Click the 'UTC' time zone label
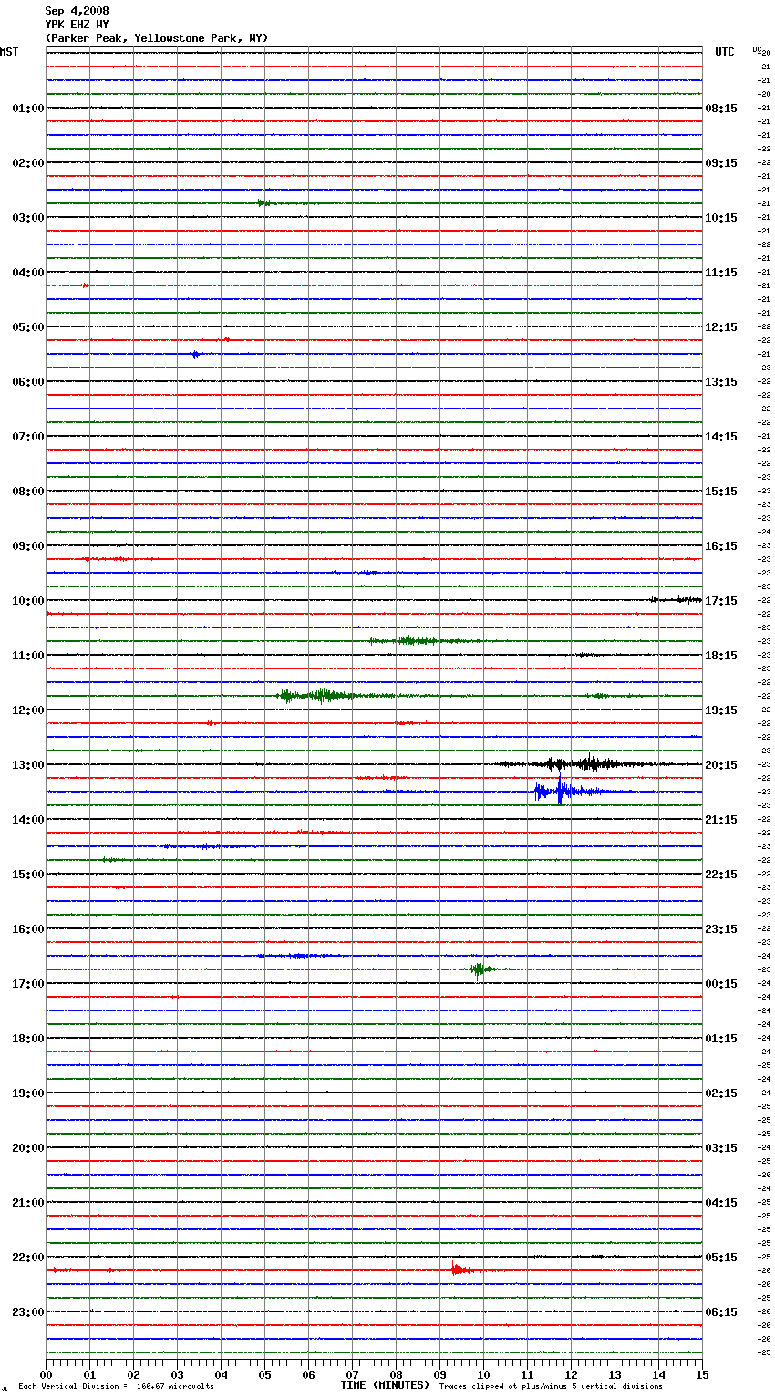775x1399 pixels. (724, 52)
